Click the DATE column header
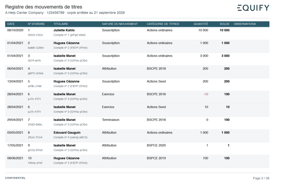 (x=11, y=24)
